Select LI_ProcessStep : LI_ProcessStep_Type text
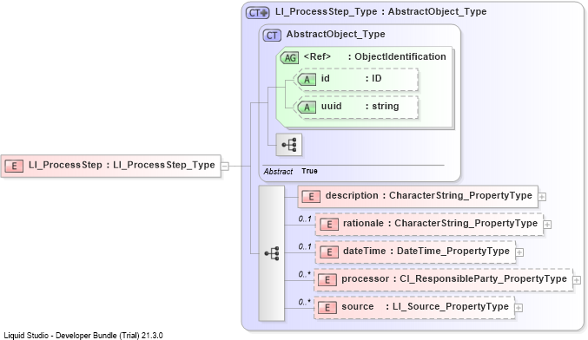588x340 pixels. point(122,165)
